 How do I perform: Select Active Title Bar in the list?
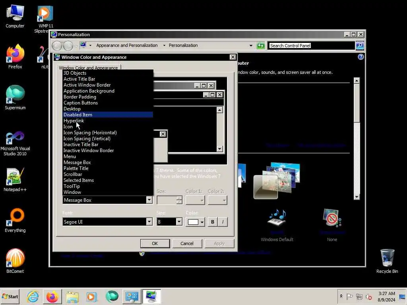(108, 79)
